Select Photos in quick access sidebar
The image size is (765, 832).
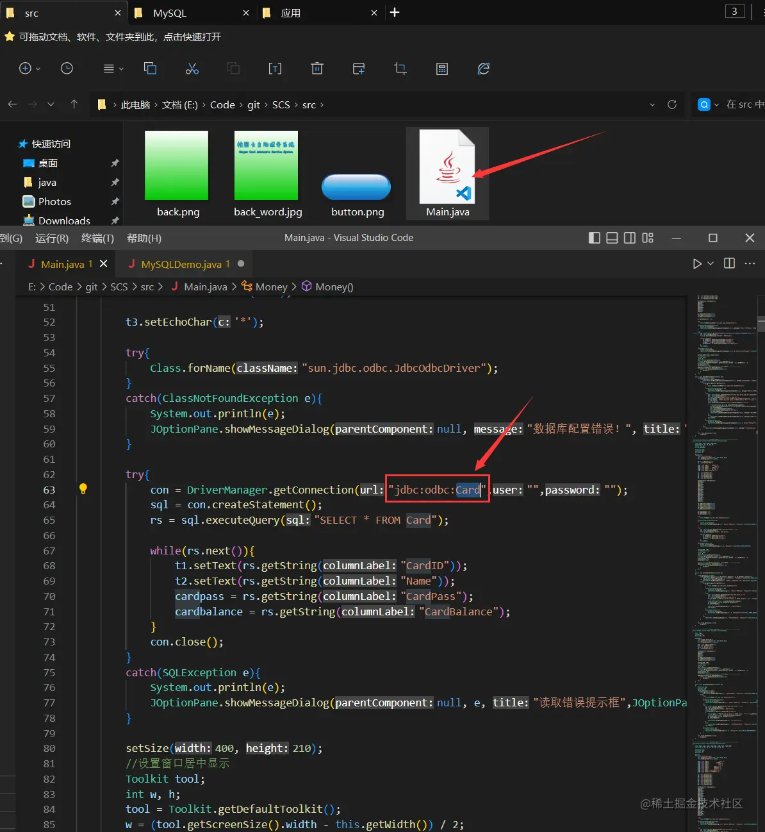(x=54, y=201)
